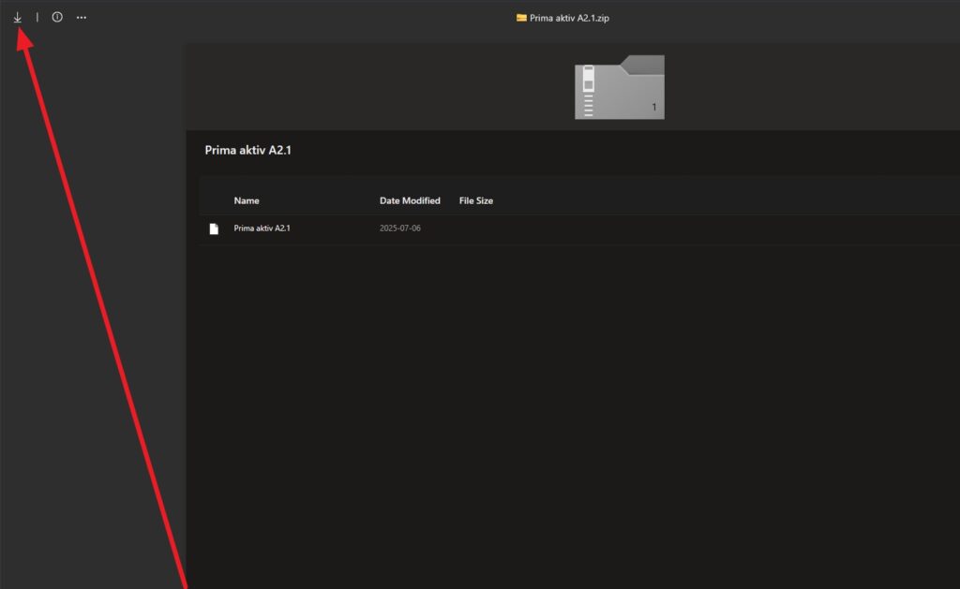Sort by the Name column header
Viewport: 960px width, 589px height.
(x=247, y=200)
